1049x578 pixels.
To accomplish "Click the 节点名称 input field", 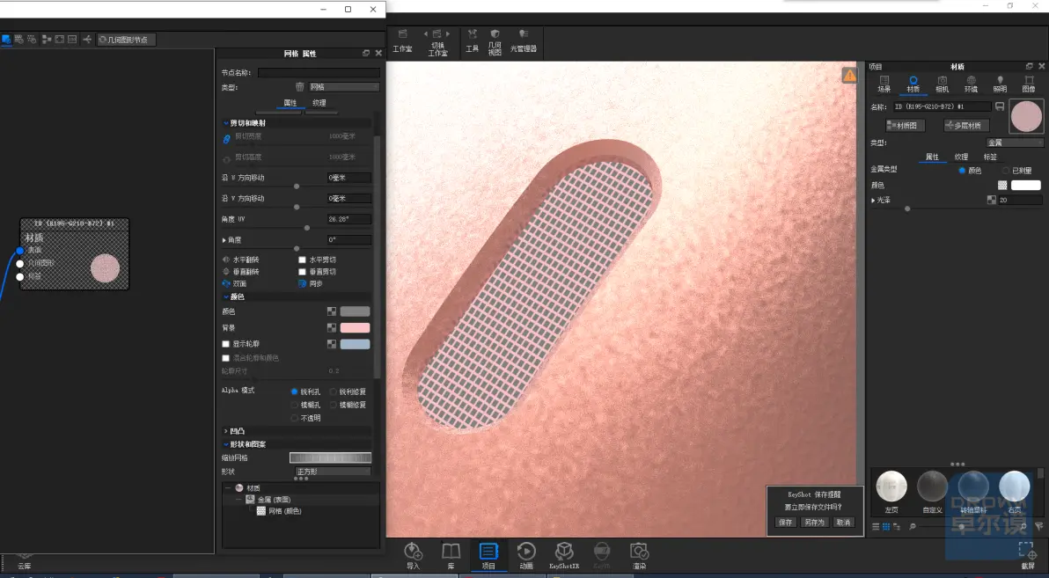I will (319, 72).
